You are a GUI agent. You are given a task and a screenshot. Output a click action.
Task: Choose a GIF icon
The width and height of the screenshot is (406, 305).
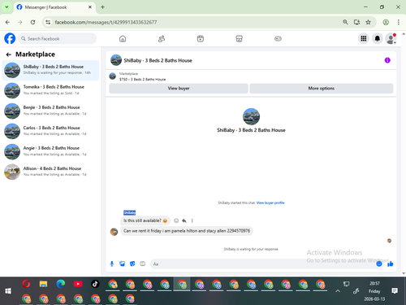pos(143,264)
